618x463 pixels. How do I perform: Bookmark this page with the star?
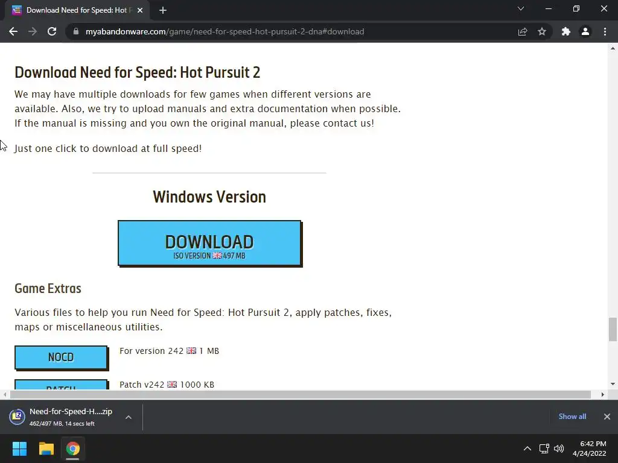(x=542, y=31)
